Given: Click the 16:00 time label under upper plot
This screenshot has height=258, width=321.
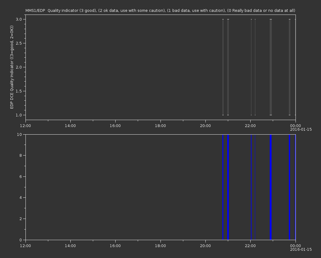Looking at the screenshot, I should [x=115, y=126].
